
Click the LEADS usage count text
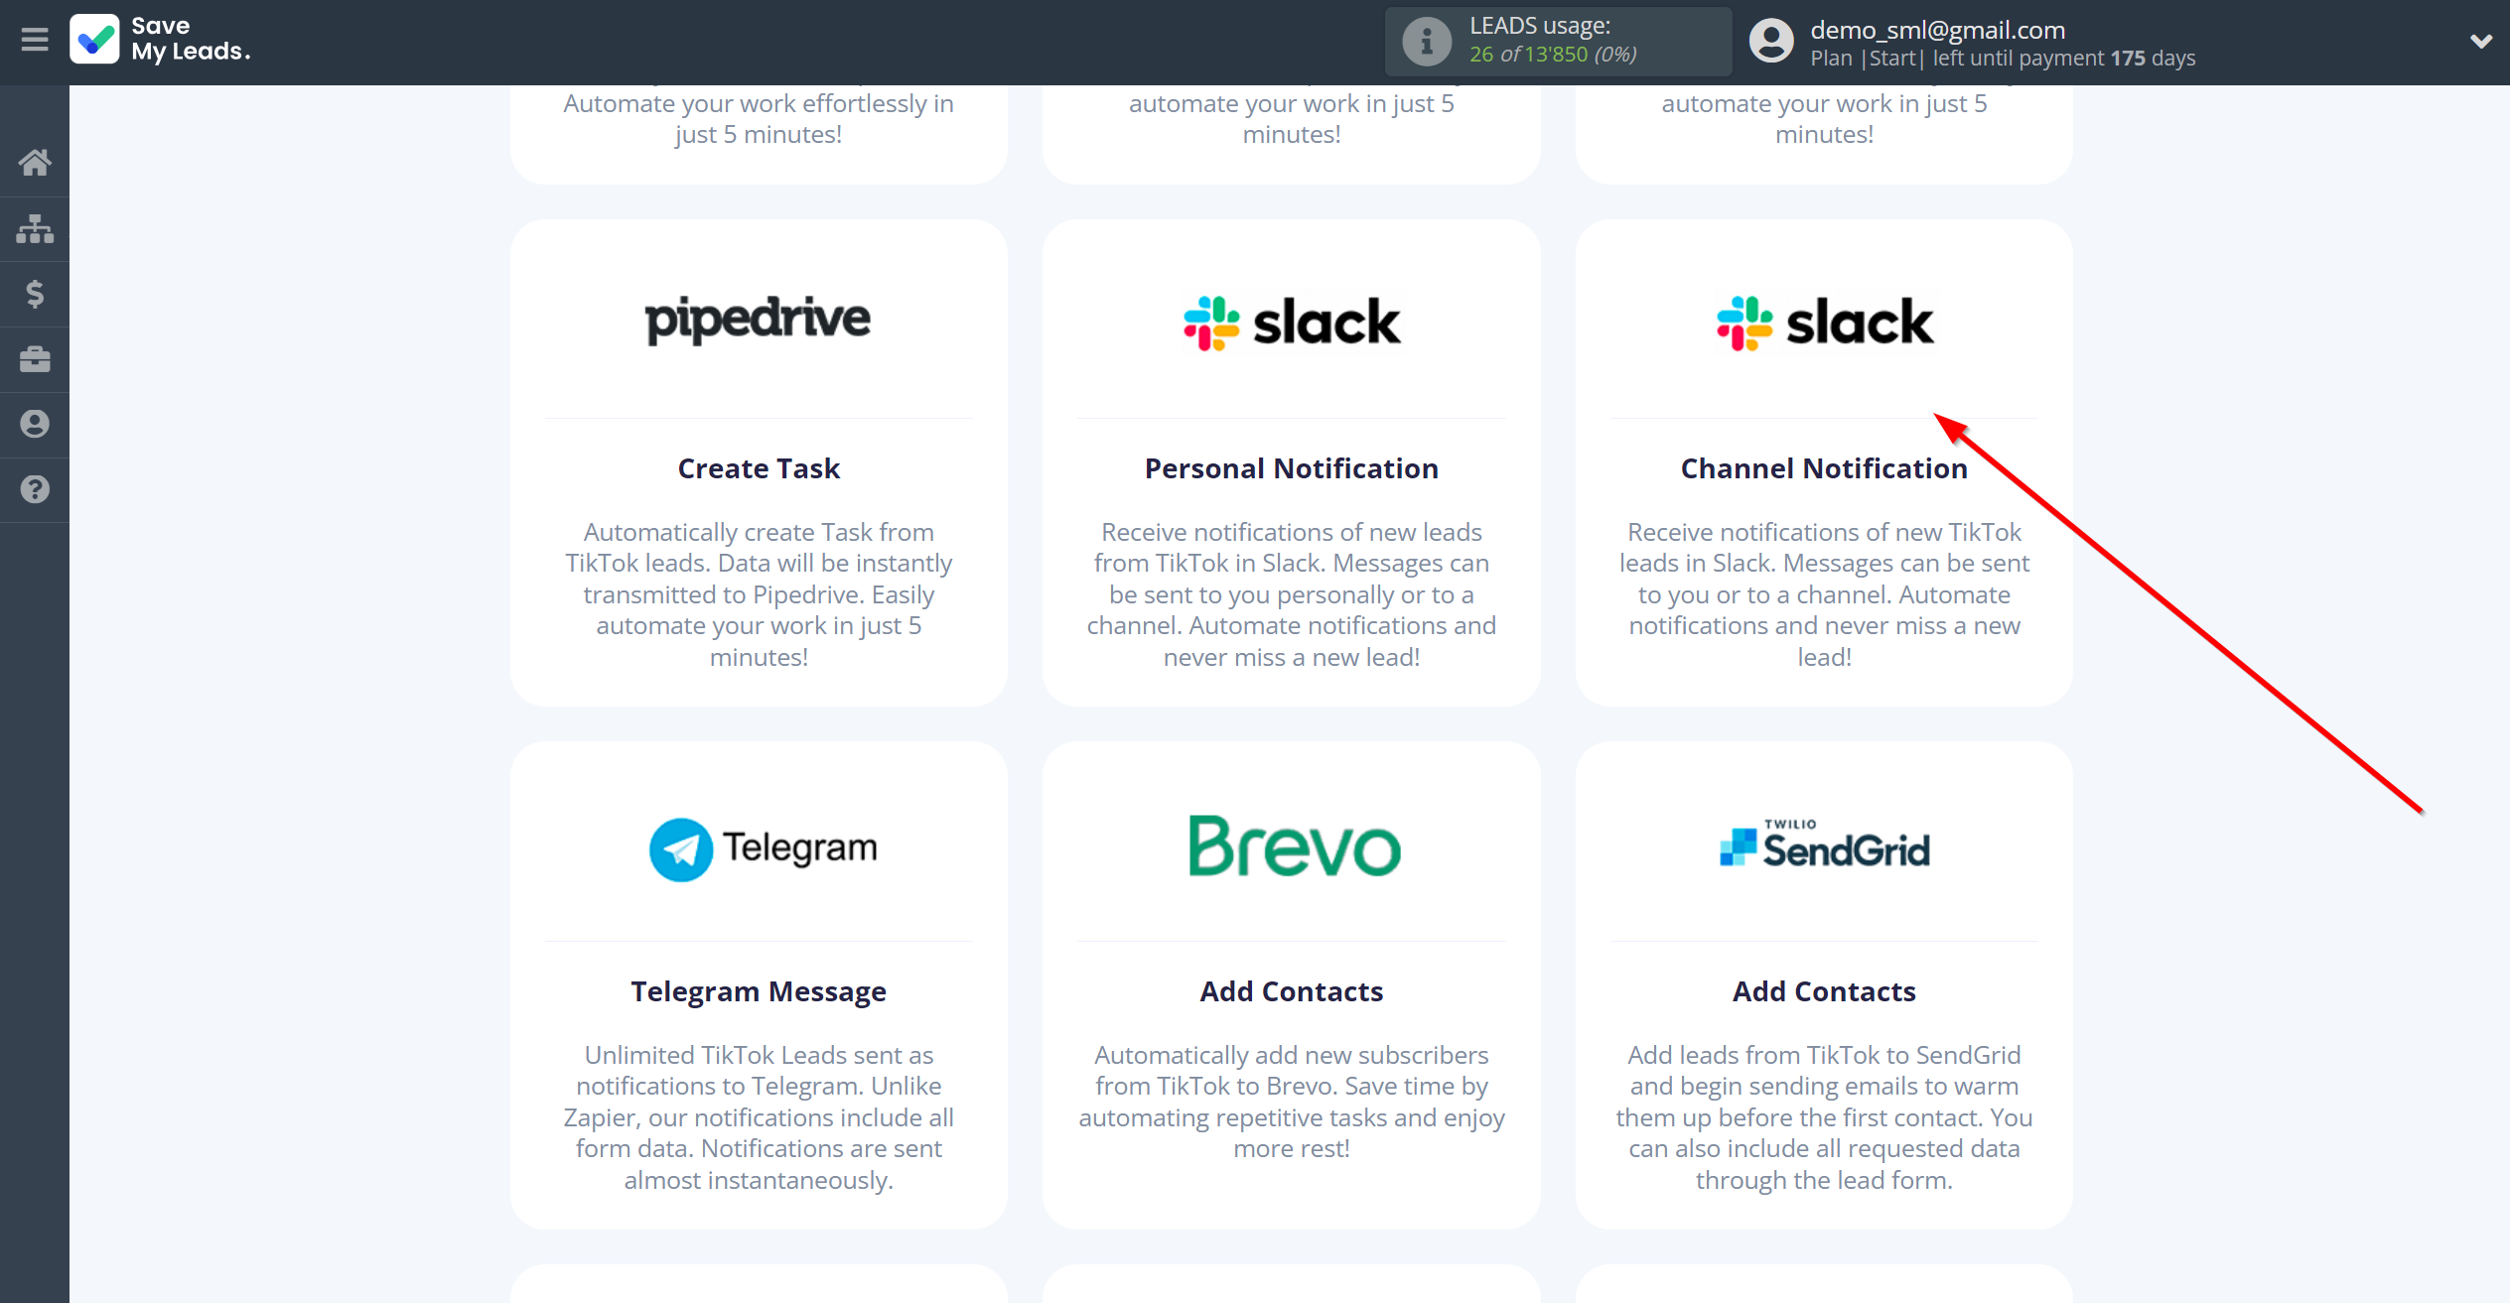tap(1553, 54)
